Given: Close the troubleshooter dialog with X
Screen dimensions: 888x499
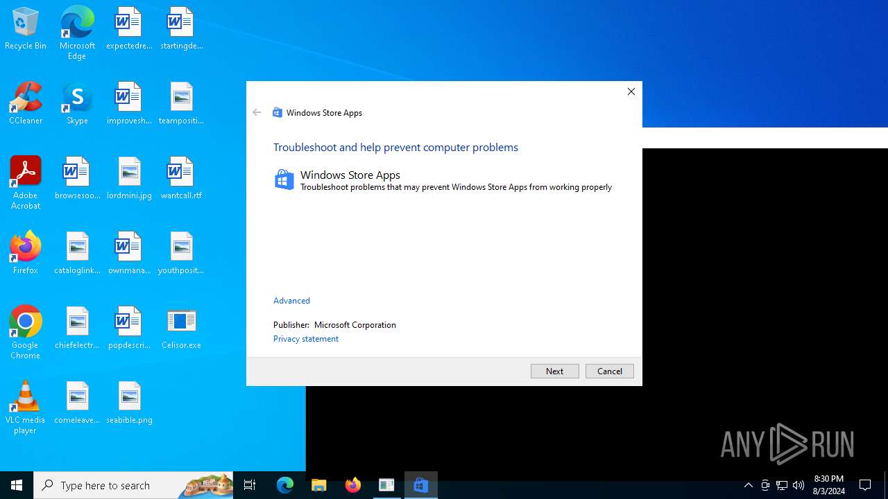Looking at the screenshot, I should [631, 91].
